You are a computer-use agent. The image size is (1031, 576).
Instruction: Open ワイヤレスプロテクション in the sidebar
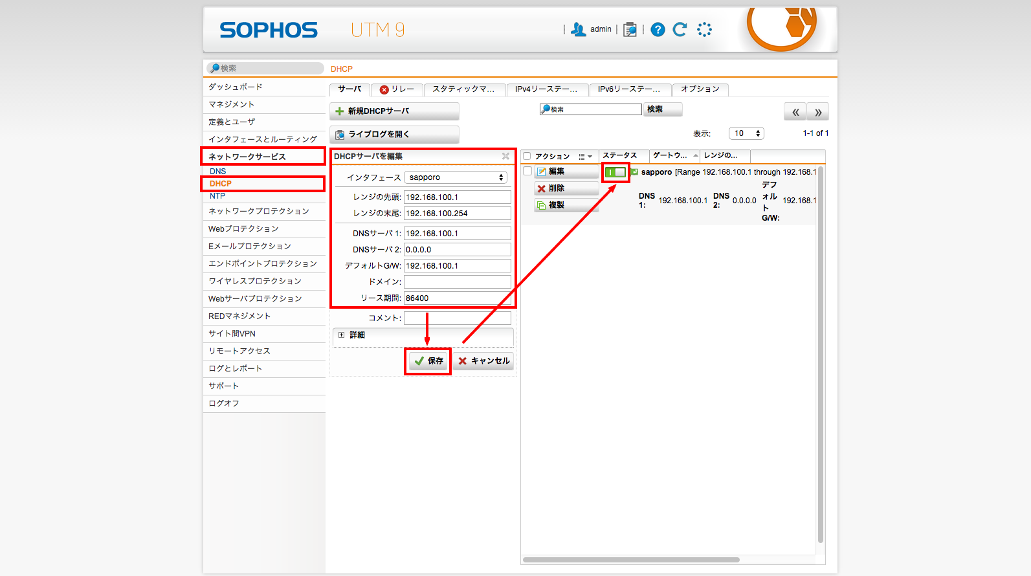(x=264, y=281)
